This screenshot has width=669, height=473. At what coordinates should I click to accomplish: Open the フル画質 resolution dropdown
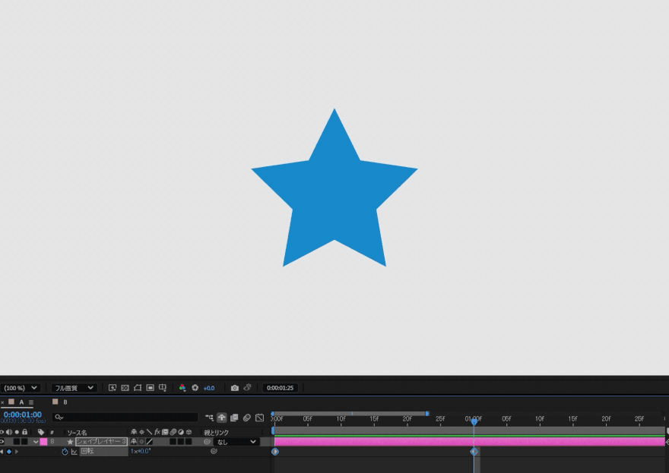[x=74, y=388]
